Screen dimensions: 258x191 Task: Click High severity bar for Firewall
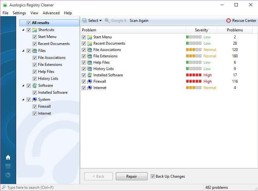pyautogui.click(x=194, y=81)
